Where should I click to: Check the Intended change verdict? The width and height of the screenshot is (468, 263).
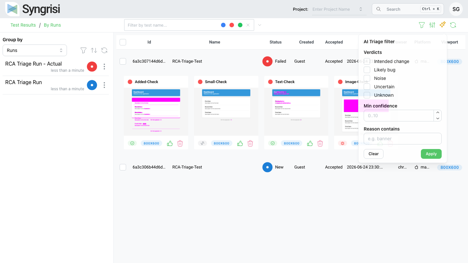(367, 61)
